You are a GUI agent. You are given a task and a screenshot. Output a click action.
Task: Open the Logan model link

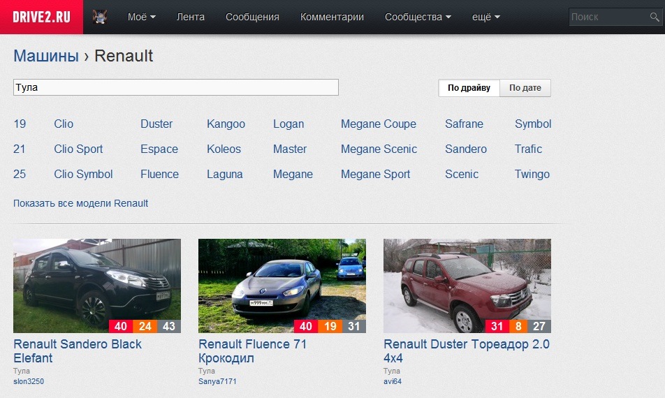click(288, 124)
